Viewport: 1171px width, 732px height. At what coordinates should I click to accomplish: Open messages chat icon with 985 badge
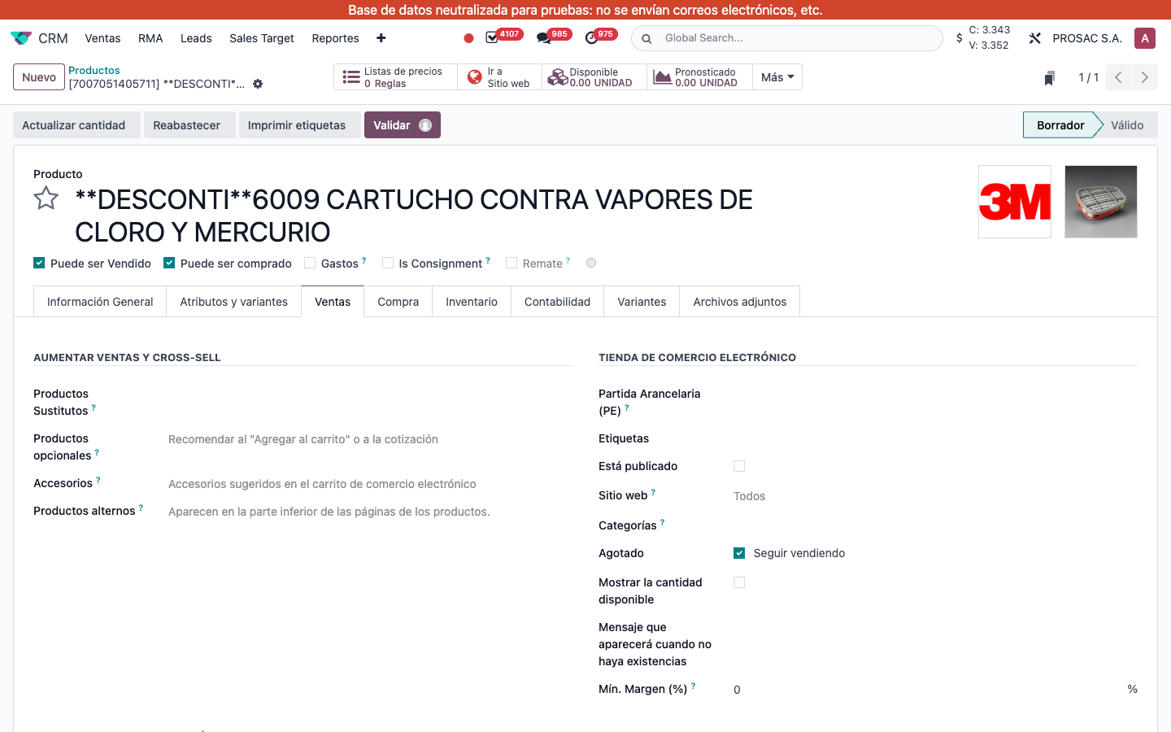click(x=544, y=38)
